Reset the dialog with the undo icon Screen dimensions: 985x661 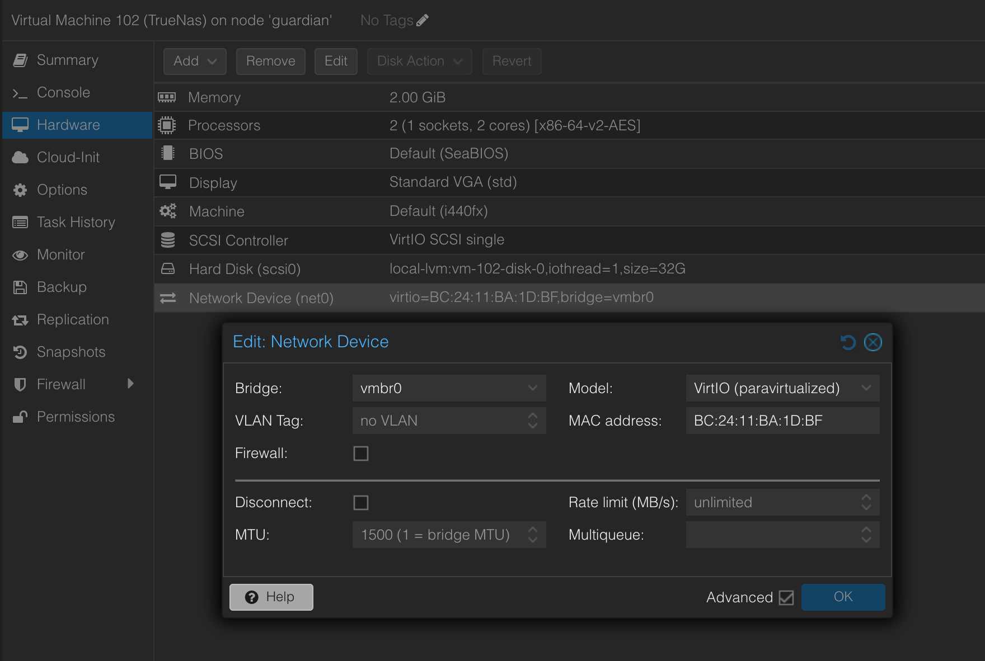tap(848, 342)
